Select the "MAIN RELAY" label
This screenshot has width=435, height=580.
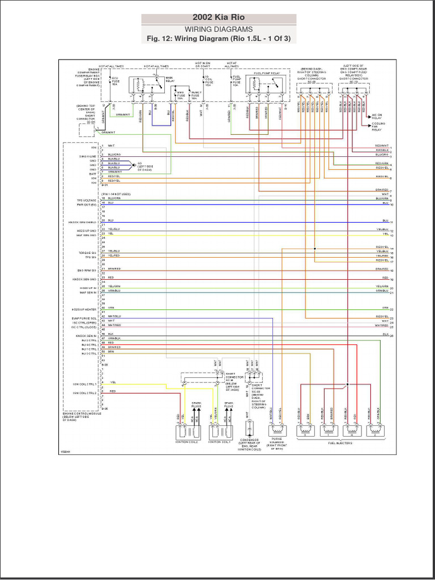170,79
